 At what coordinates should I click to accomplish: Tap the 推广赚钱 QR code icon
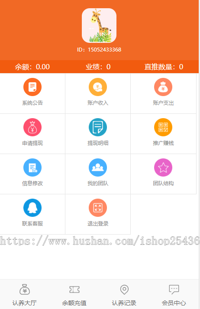[163, 127]
